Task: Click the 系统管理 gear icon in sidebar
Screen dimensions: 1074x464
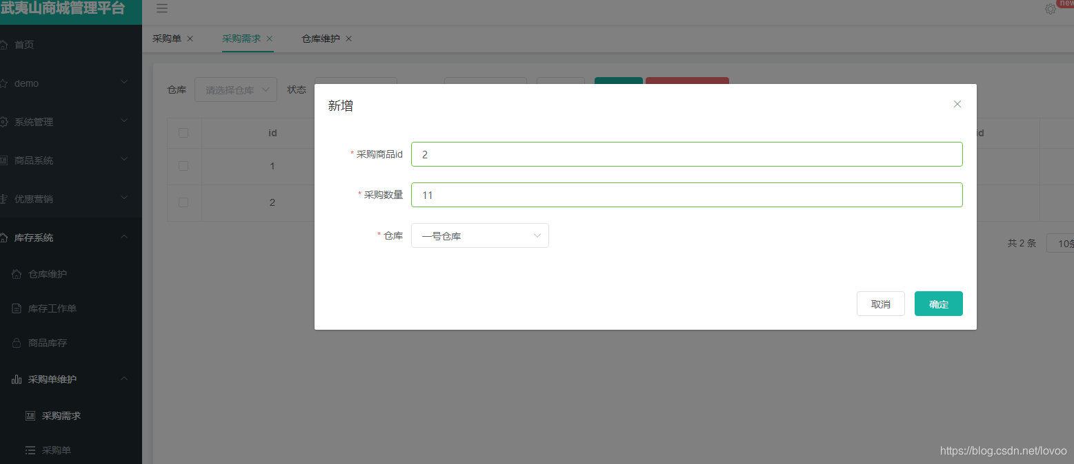Action: pyautogui.click(x=4, y=122)
